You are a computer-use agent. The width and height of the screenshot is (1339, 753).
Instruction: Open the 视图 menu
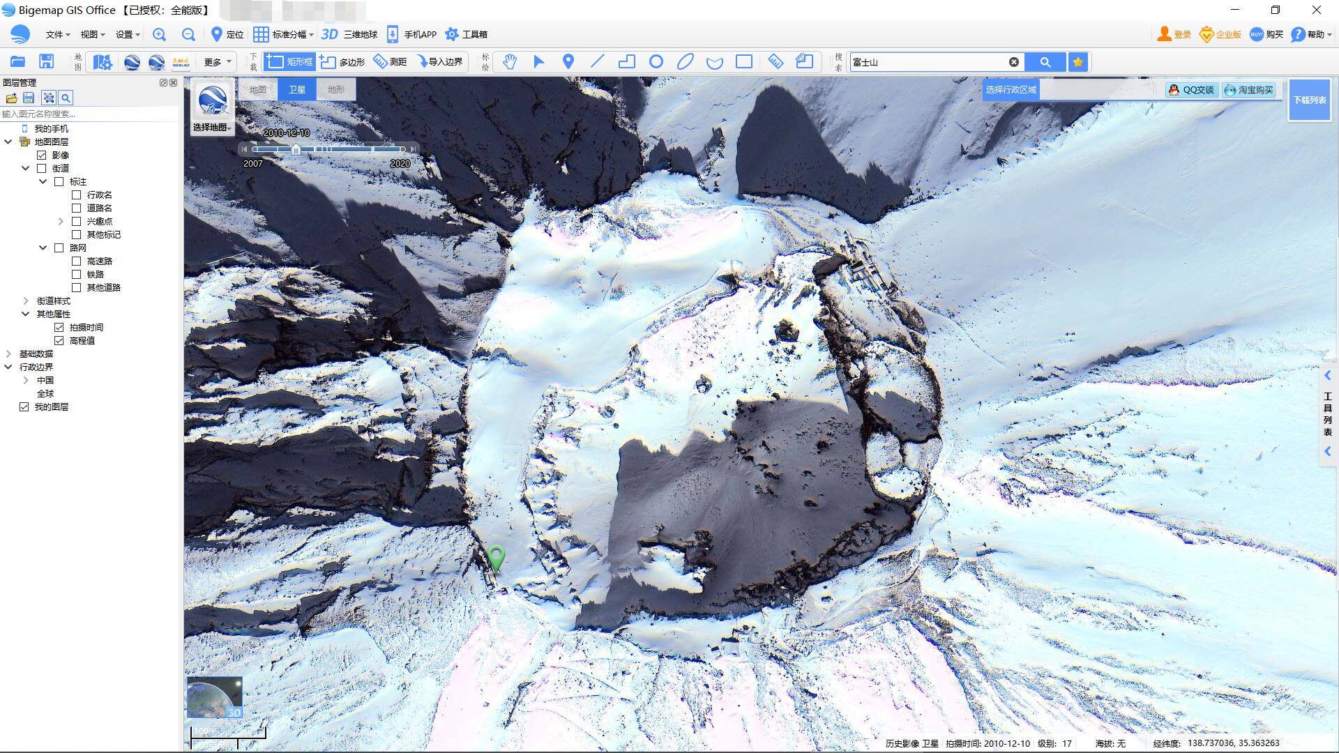(92, 34)
